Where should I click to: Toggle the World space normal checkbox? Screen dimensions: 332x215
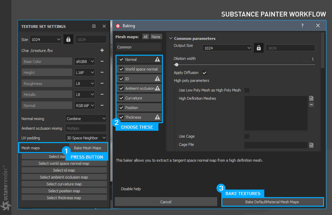pos(121,69)
